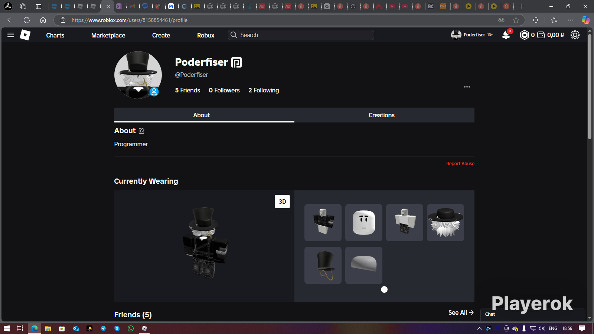The width and height of the screenshot is (594, 334).
Task: Open the notifications bell
Action: (x=506, y=35)
